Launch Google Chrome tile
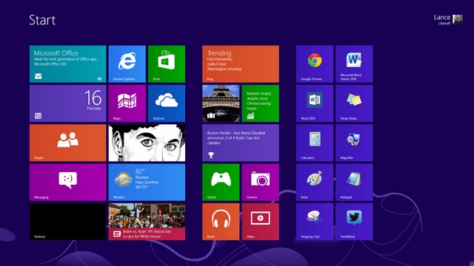Viewport: 474px width, 266px height. [315, 64]
